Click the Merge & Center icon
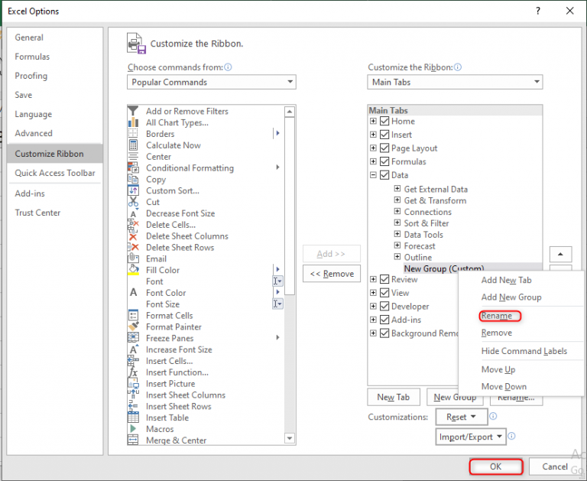The image size is (587, 481). tap(133, 440)
